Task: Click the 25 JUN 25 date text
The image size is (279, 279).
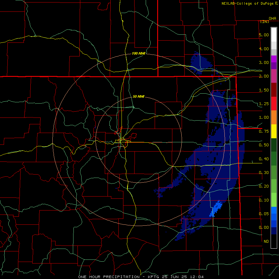Action: [x=174, y=277]
